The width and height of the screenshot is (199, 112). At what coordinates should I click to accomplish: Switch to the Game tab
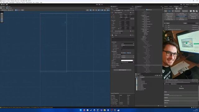click(x=9, y=7)
